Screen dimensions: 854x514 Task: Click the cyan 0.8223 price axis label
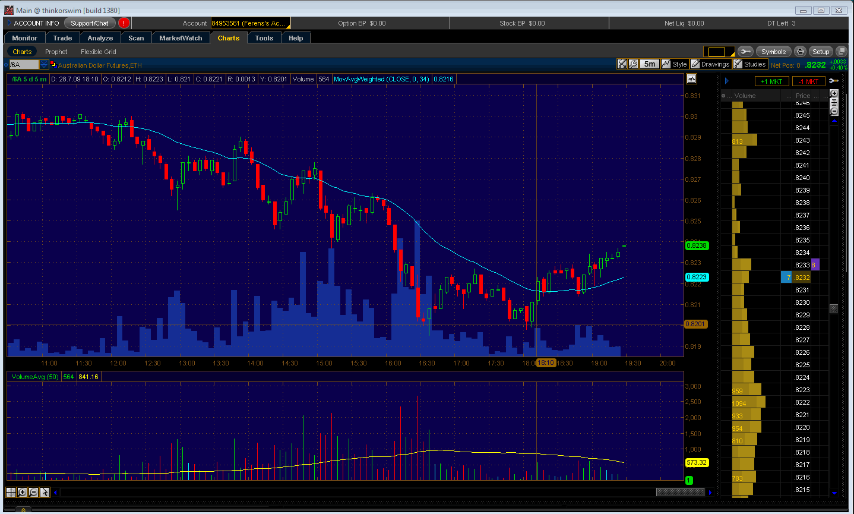point(696,277)
